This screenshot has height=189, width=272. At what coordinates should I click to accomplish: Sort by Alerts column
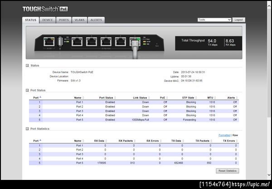[233, 98]
